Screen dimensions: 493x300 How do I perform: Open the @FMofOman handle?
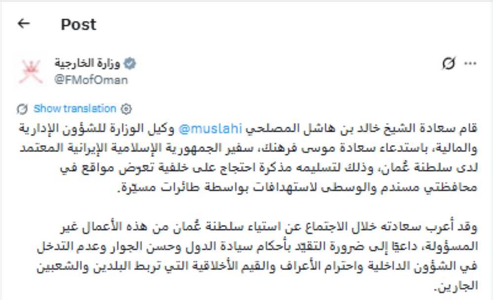click(91, 80)
